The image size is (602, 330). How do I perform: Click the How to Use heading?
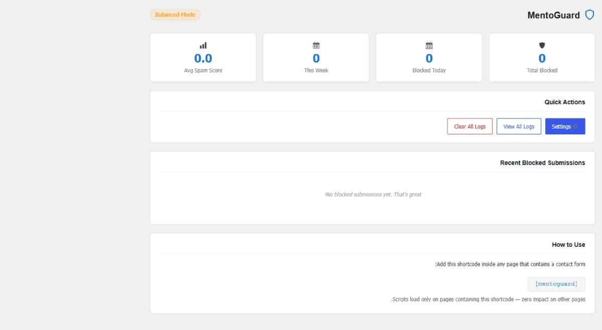click(568, 245)
